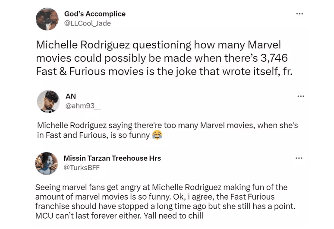This screenshot has width=334, height=229.
Task: Open more options menu on AN's tweet
Action: (299, 96)
